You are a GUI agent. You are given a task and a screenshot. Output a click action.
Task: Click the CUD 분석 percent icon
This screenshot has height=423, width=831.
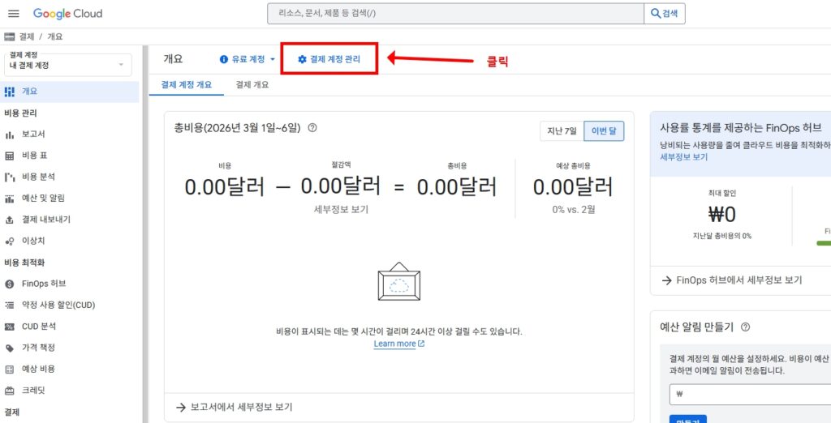coord(9,327)
